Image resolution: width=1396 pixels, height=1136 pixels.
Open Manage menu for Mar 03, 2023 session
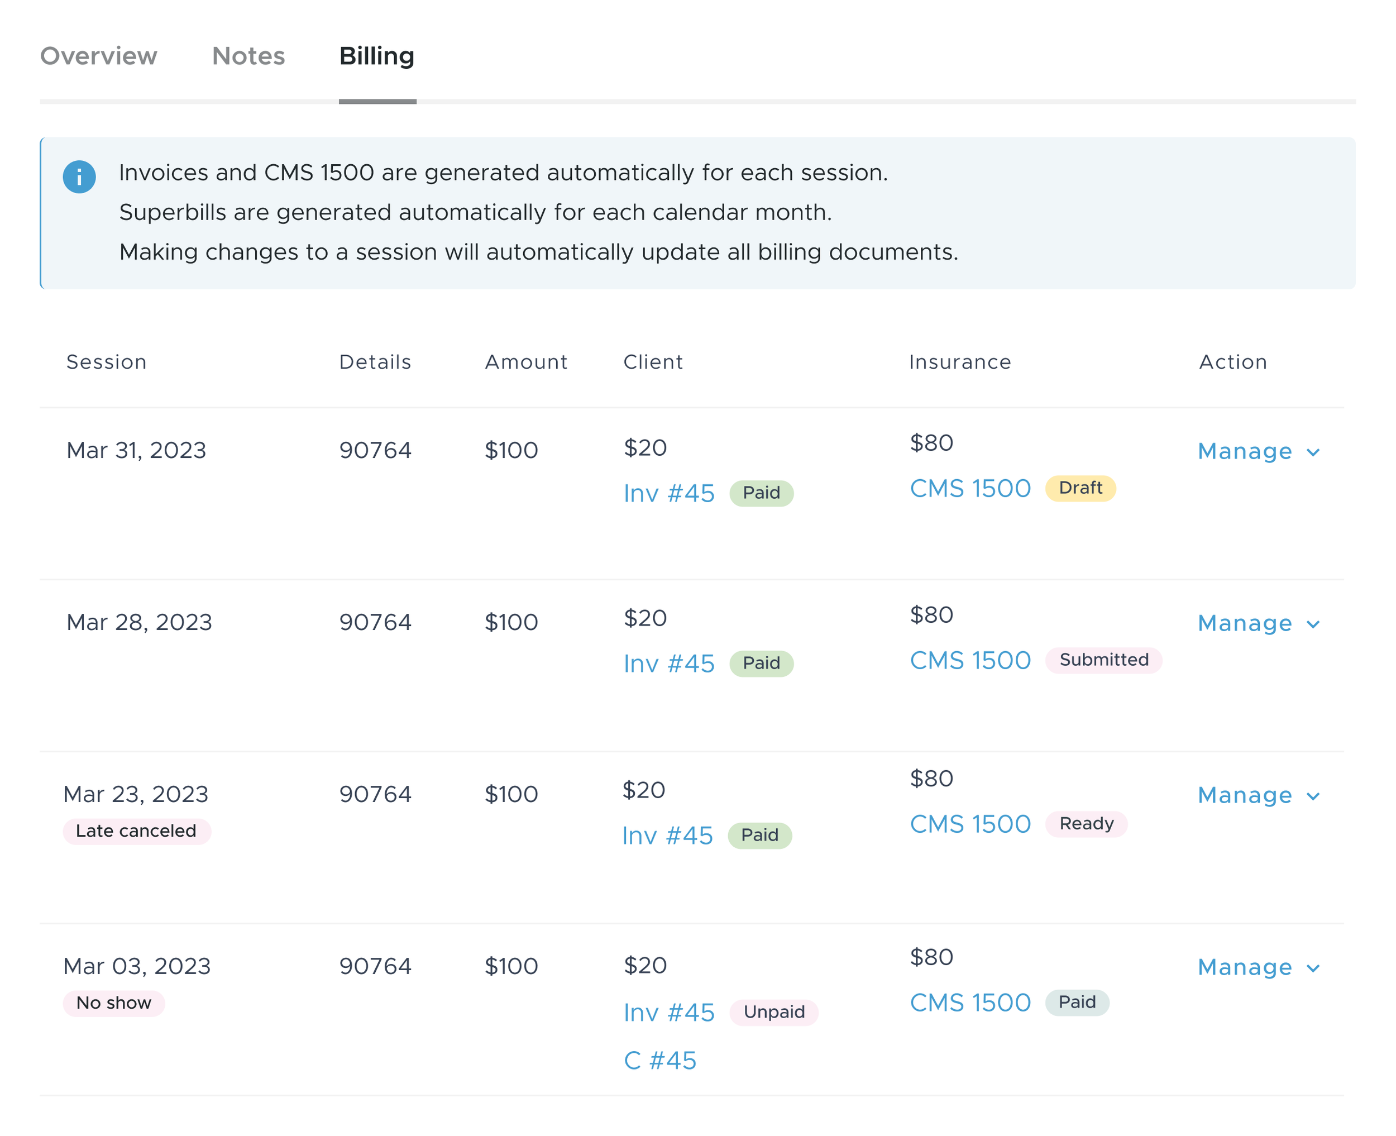(1259, 968)
